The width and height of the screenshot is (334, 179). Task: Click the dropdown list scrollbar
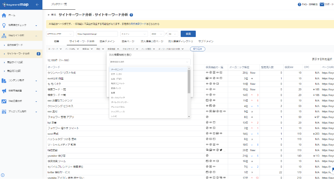click(x=189, y=81)
